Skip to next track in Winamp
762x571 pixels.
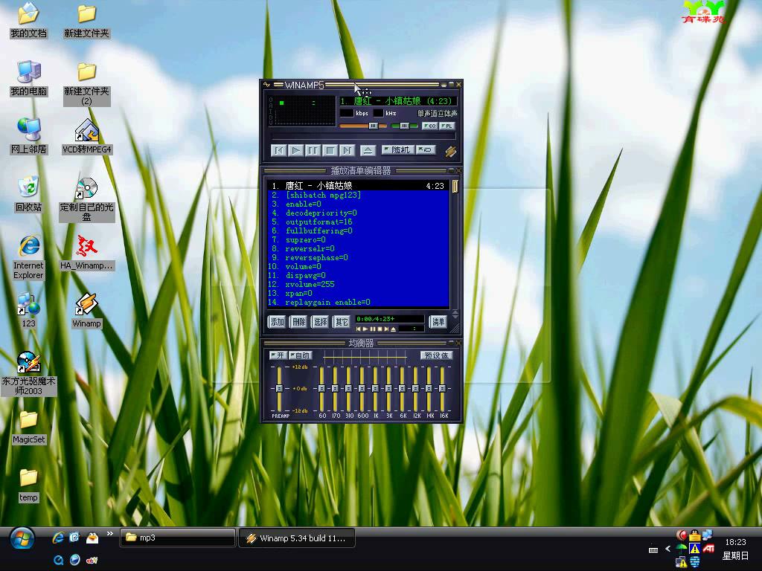[x=347, y=150]
